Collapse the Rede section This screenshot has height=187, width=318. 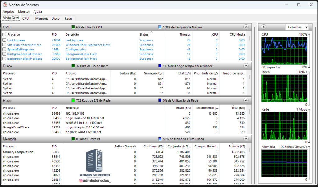246,101
